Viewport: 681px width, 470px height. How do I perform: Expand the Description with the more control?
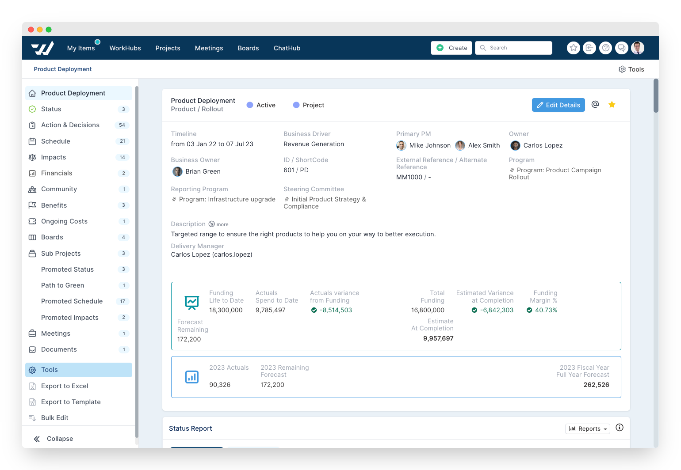218,224
